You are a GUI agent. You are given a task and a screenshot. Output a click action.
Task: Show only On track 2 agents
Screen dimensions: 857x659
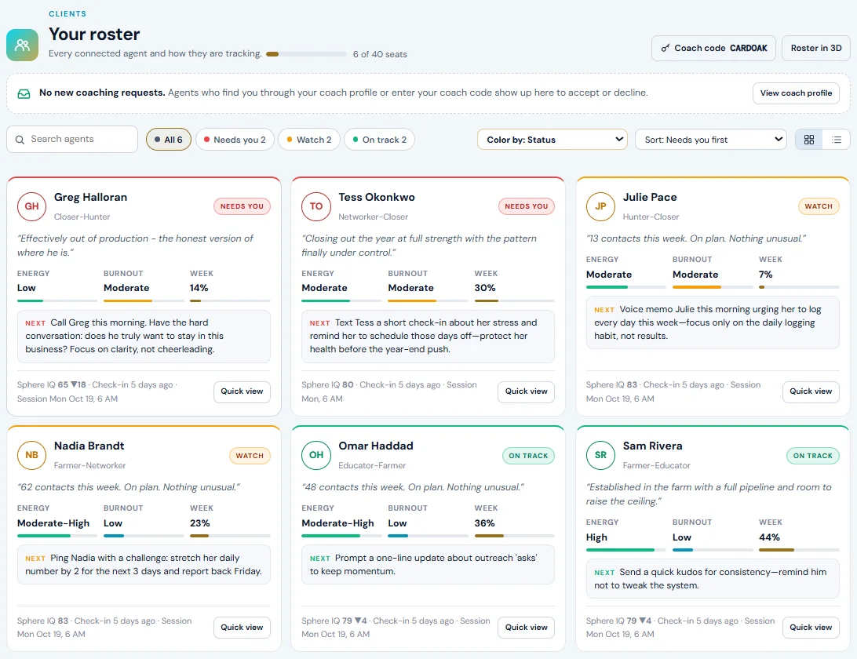coord(379,140)
